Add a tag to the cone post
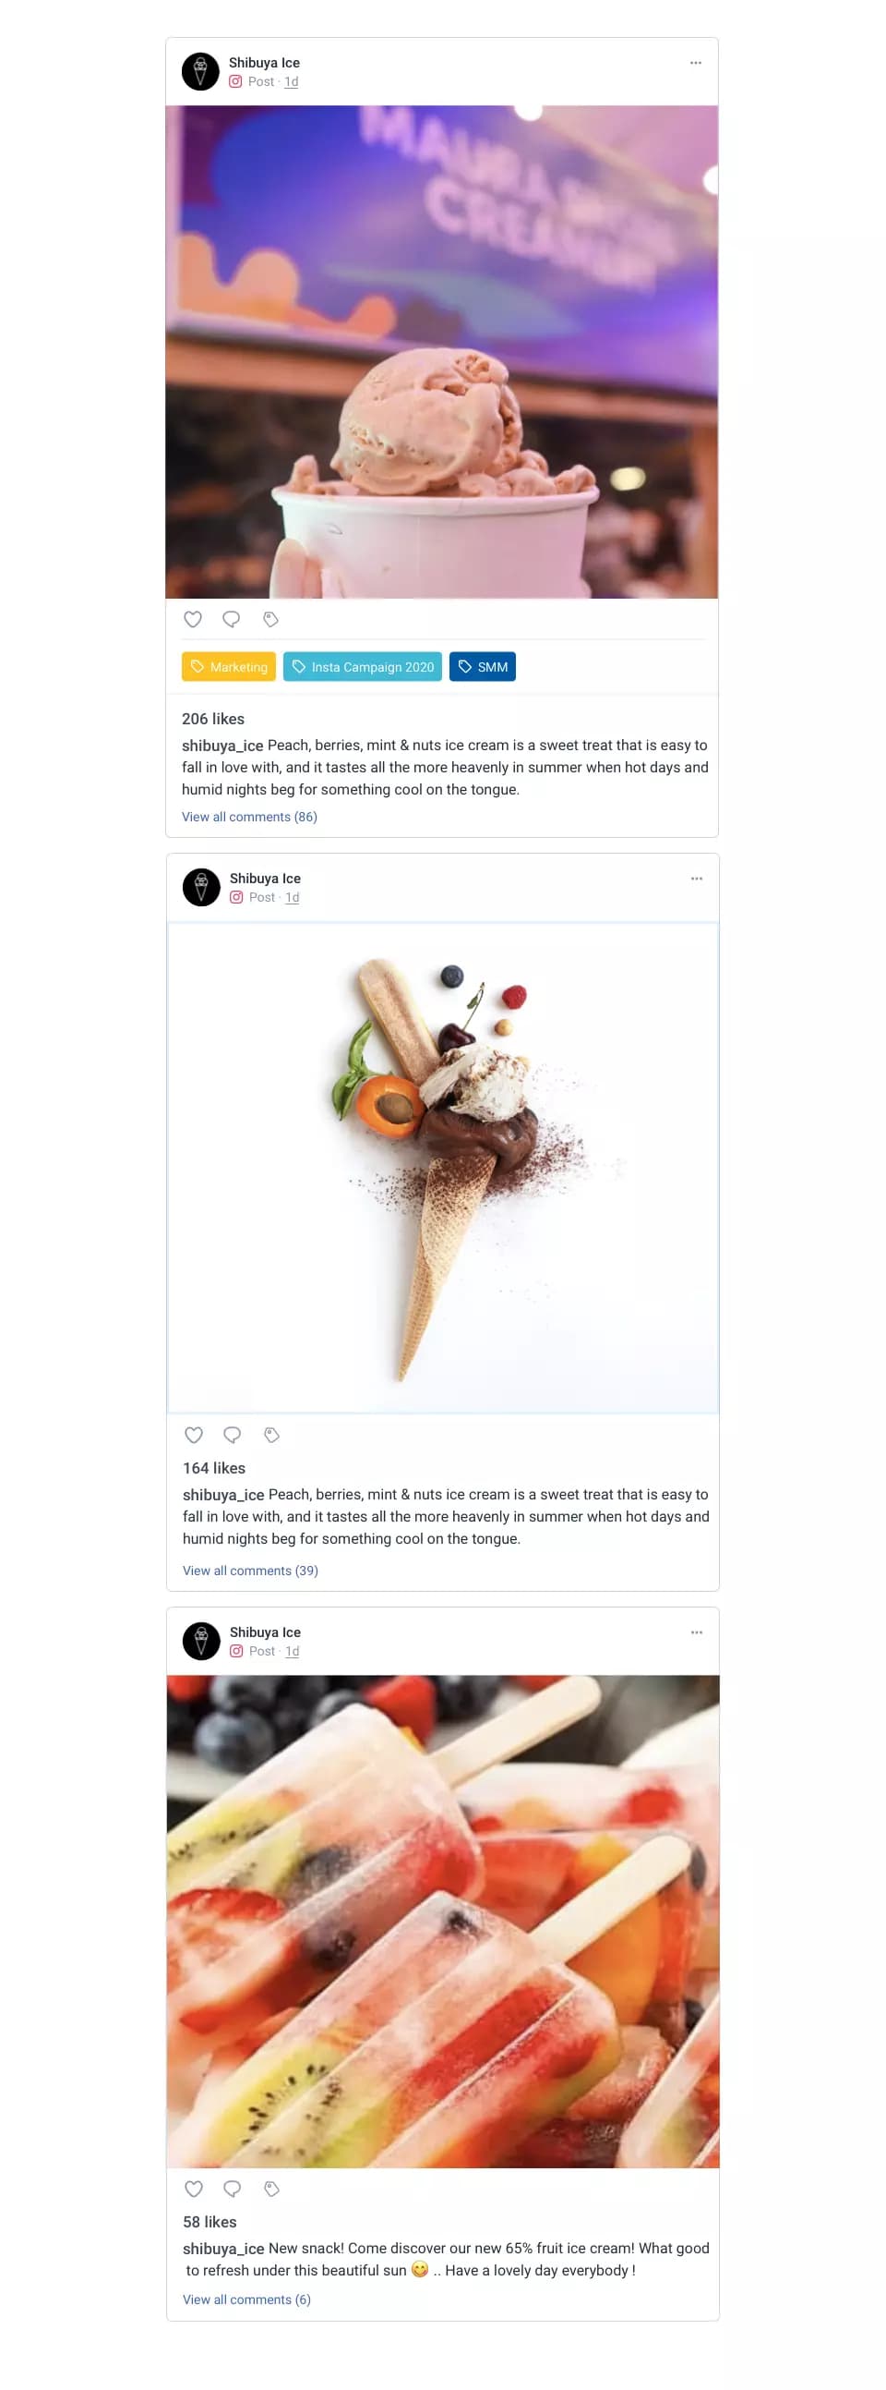Screen dimensions: 886x2390 pos(271,1435)
